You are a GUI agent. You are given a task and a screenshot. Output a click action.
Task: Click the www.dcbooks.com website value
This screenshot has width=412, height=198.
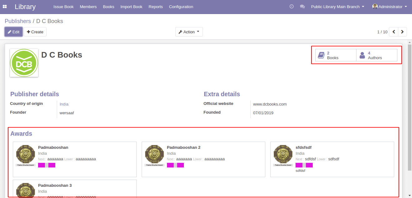(270, 104)
